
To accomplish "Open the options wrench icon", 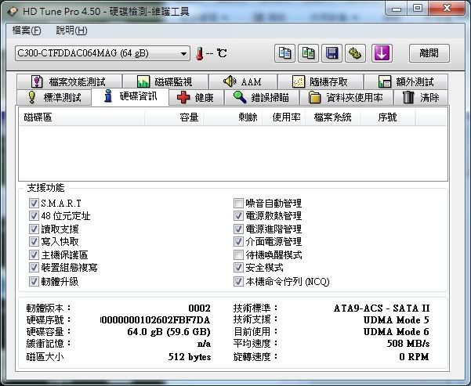I will coord(355,53).
